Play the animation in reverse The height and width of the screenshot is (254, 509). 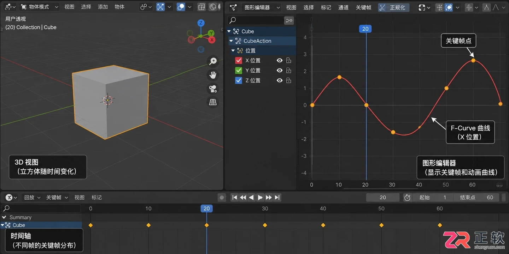coord(251,198)
